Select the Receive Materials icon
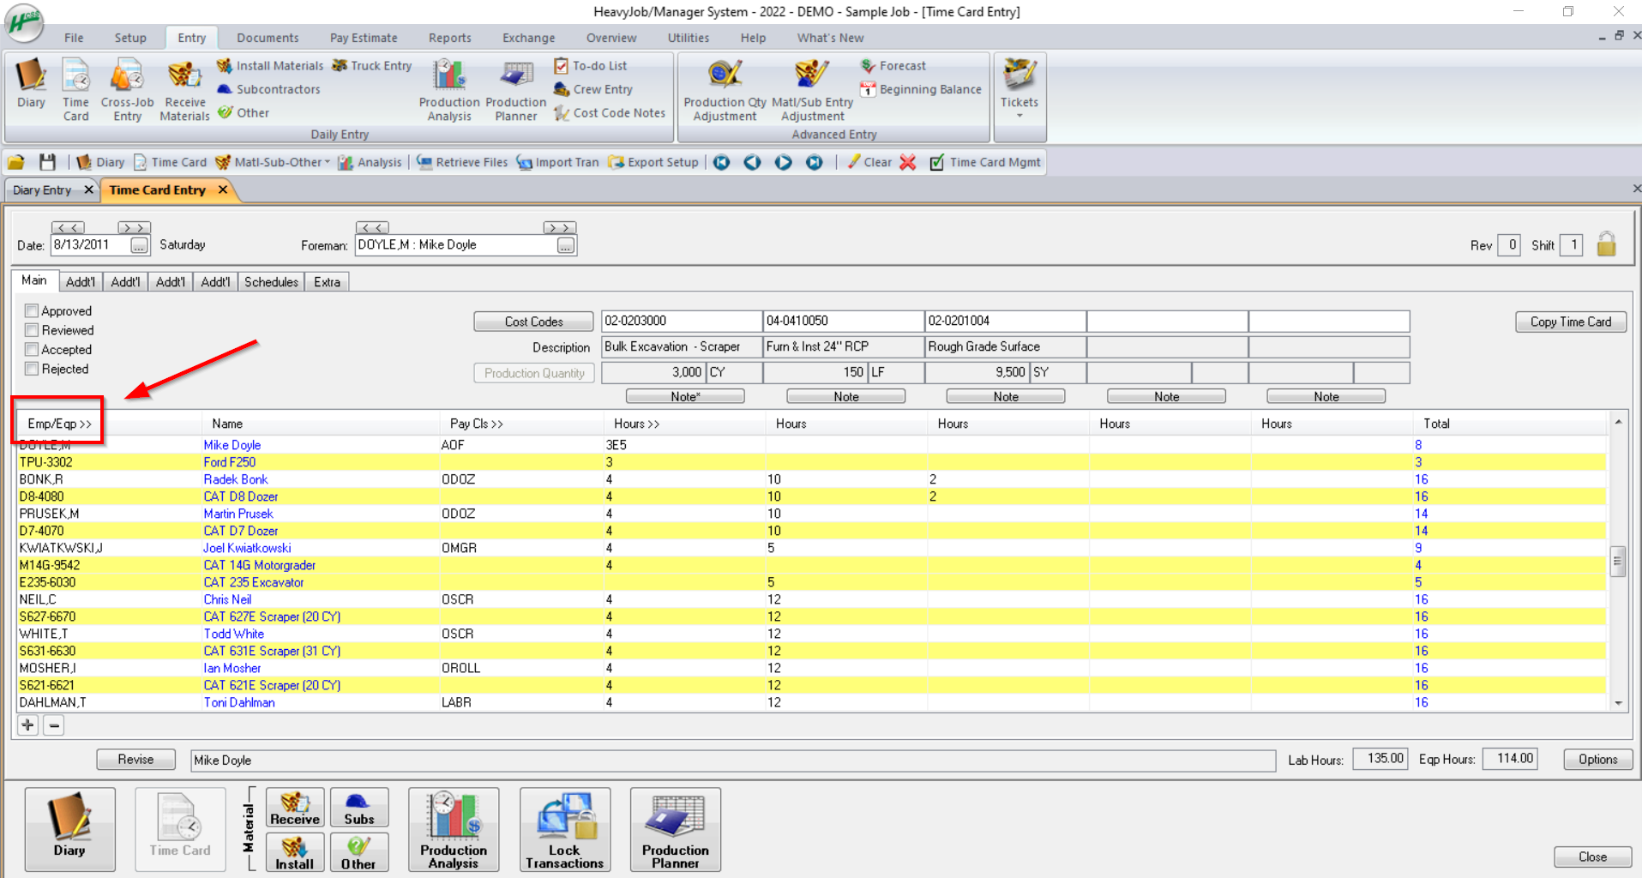Image resolution: width=1642 pixels, height=878 pixels. tap(183, 88)
